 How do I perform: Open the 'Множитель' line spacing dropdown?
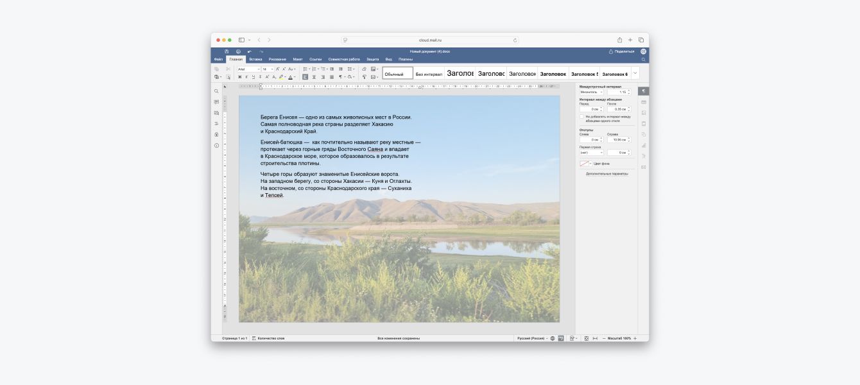(591, 92)
